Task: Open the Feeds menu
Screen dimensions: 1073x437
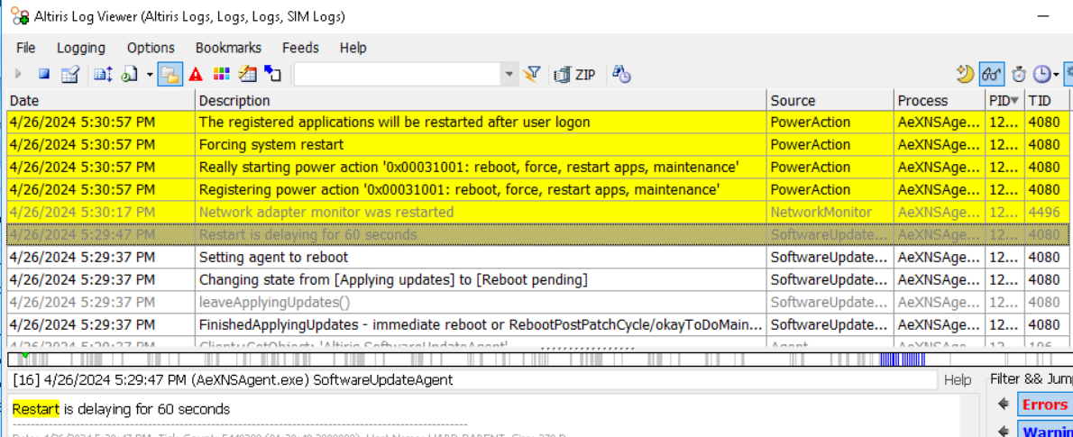Action: pyautogui.click(x=300, y=48)
